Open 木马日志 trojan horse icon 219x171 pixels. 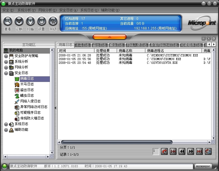click(17, 85)
